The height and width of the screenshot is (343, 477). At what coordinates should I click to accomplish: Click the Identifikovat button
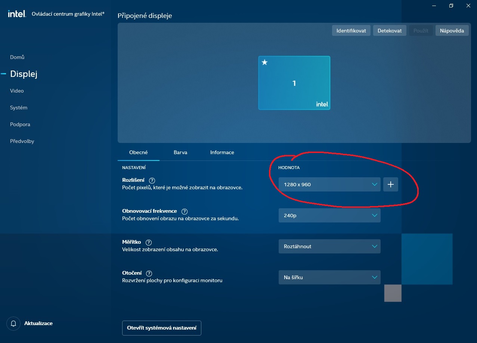[x=351, y=31]
